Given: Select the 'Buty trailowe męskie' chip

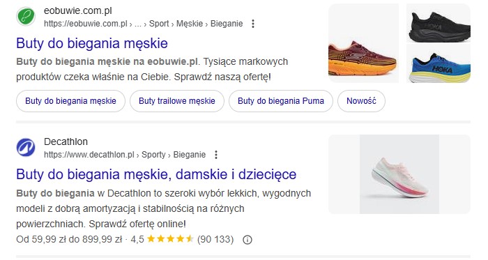Looking at the screenshot, I should click(177, 101).
